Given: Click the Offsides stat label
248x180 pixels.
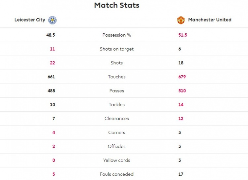Looking at the screenshot, I should (117, 146).
